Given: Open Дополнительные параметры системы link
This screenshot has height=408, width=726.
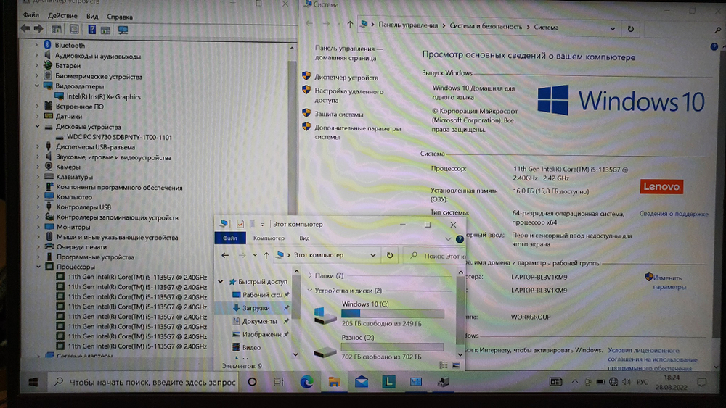Looking at the screenshot, I should [x=357, y=133].
